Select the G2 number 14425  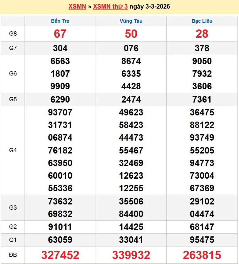(x=131, y=227)
